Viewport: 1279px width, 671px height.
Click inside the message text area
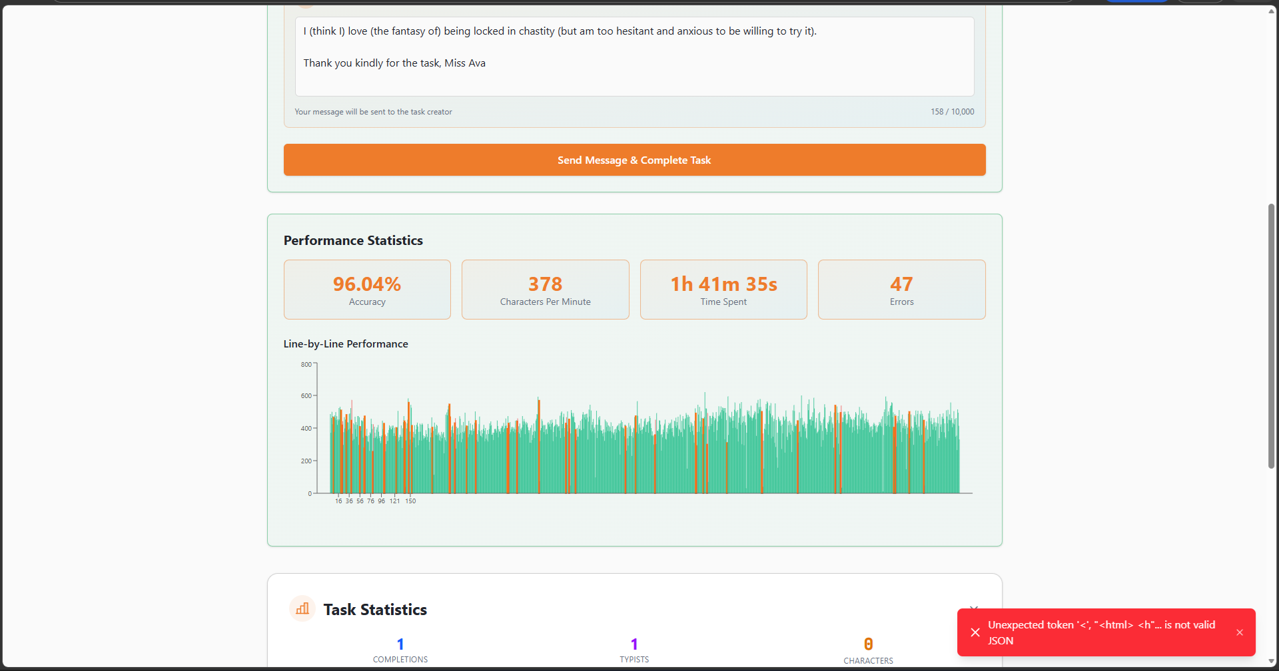(634, 57)
